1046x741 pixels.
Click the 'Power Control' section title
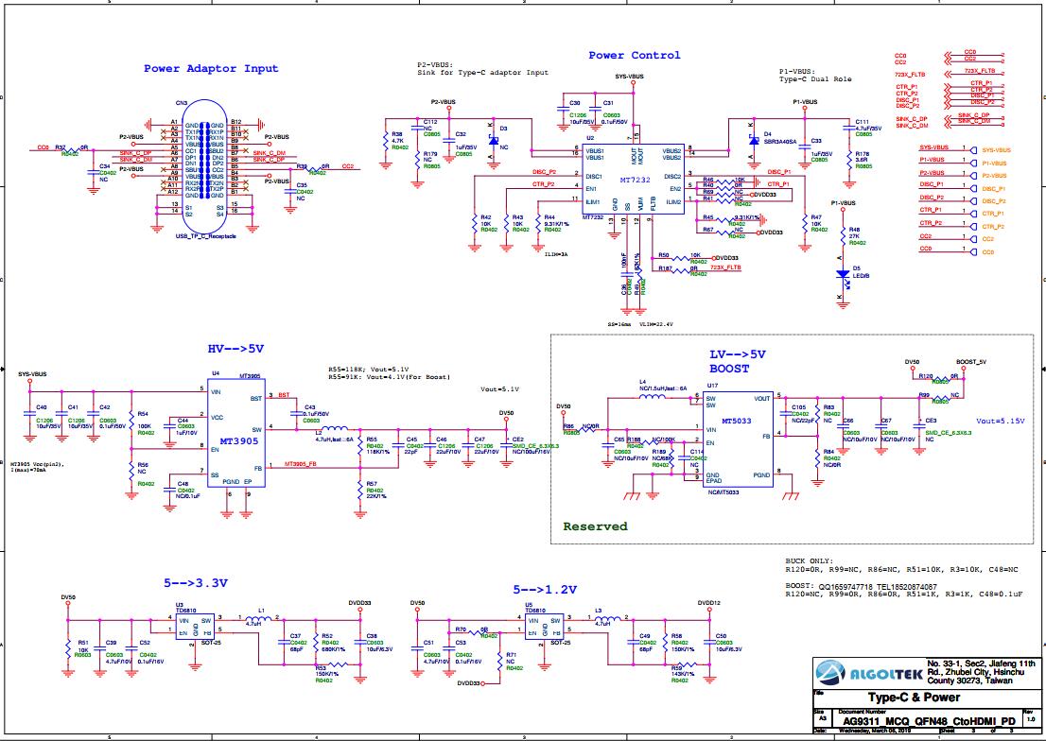pyautogui.click(x=635, y=56)
